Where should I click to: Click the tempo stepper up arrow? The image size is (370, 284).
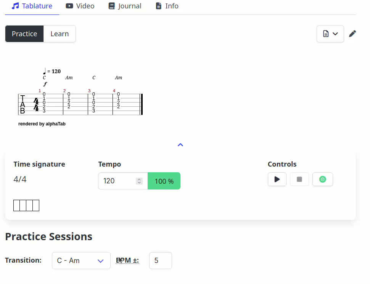coord(140,178)
